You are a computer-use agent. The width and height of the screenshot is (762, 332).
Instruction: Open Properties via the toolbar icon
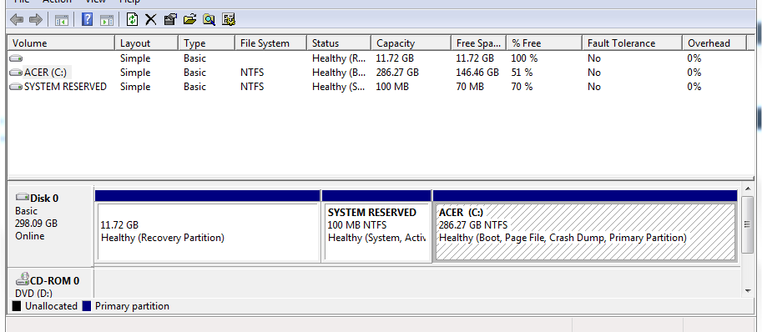[x=170, y=19]
